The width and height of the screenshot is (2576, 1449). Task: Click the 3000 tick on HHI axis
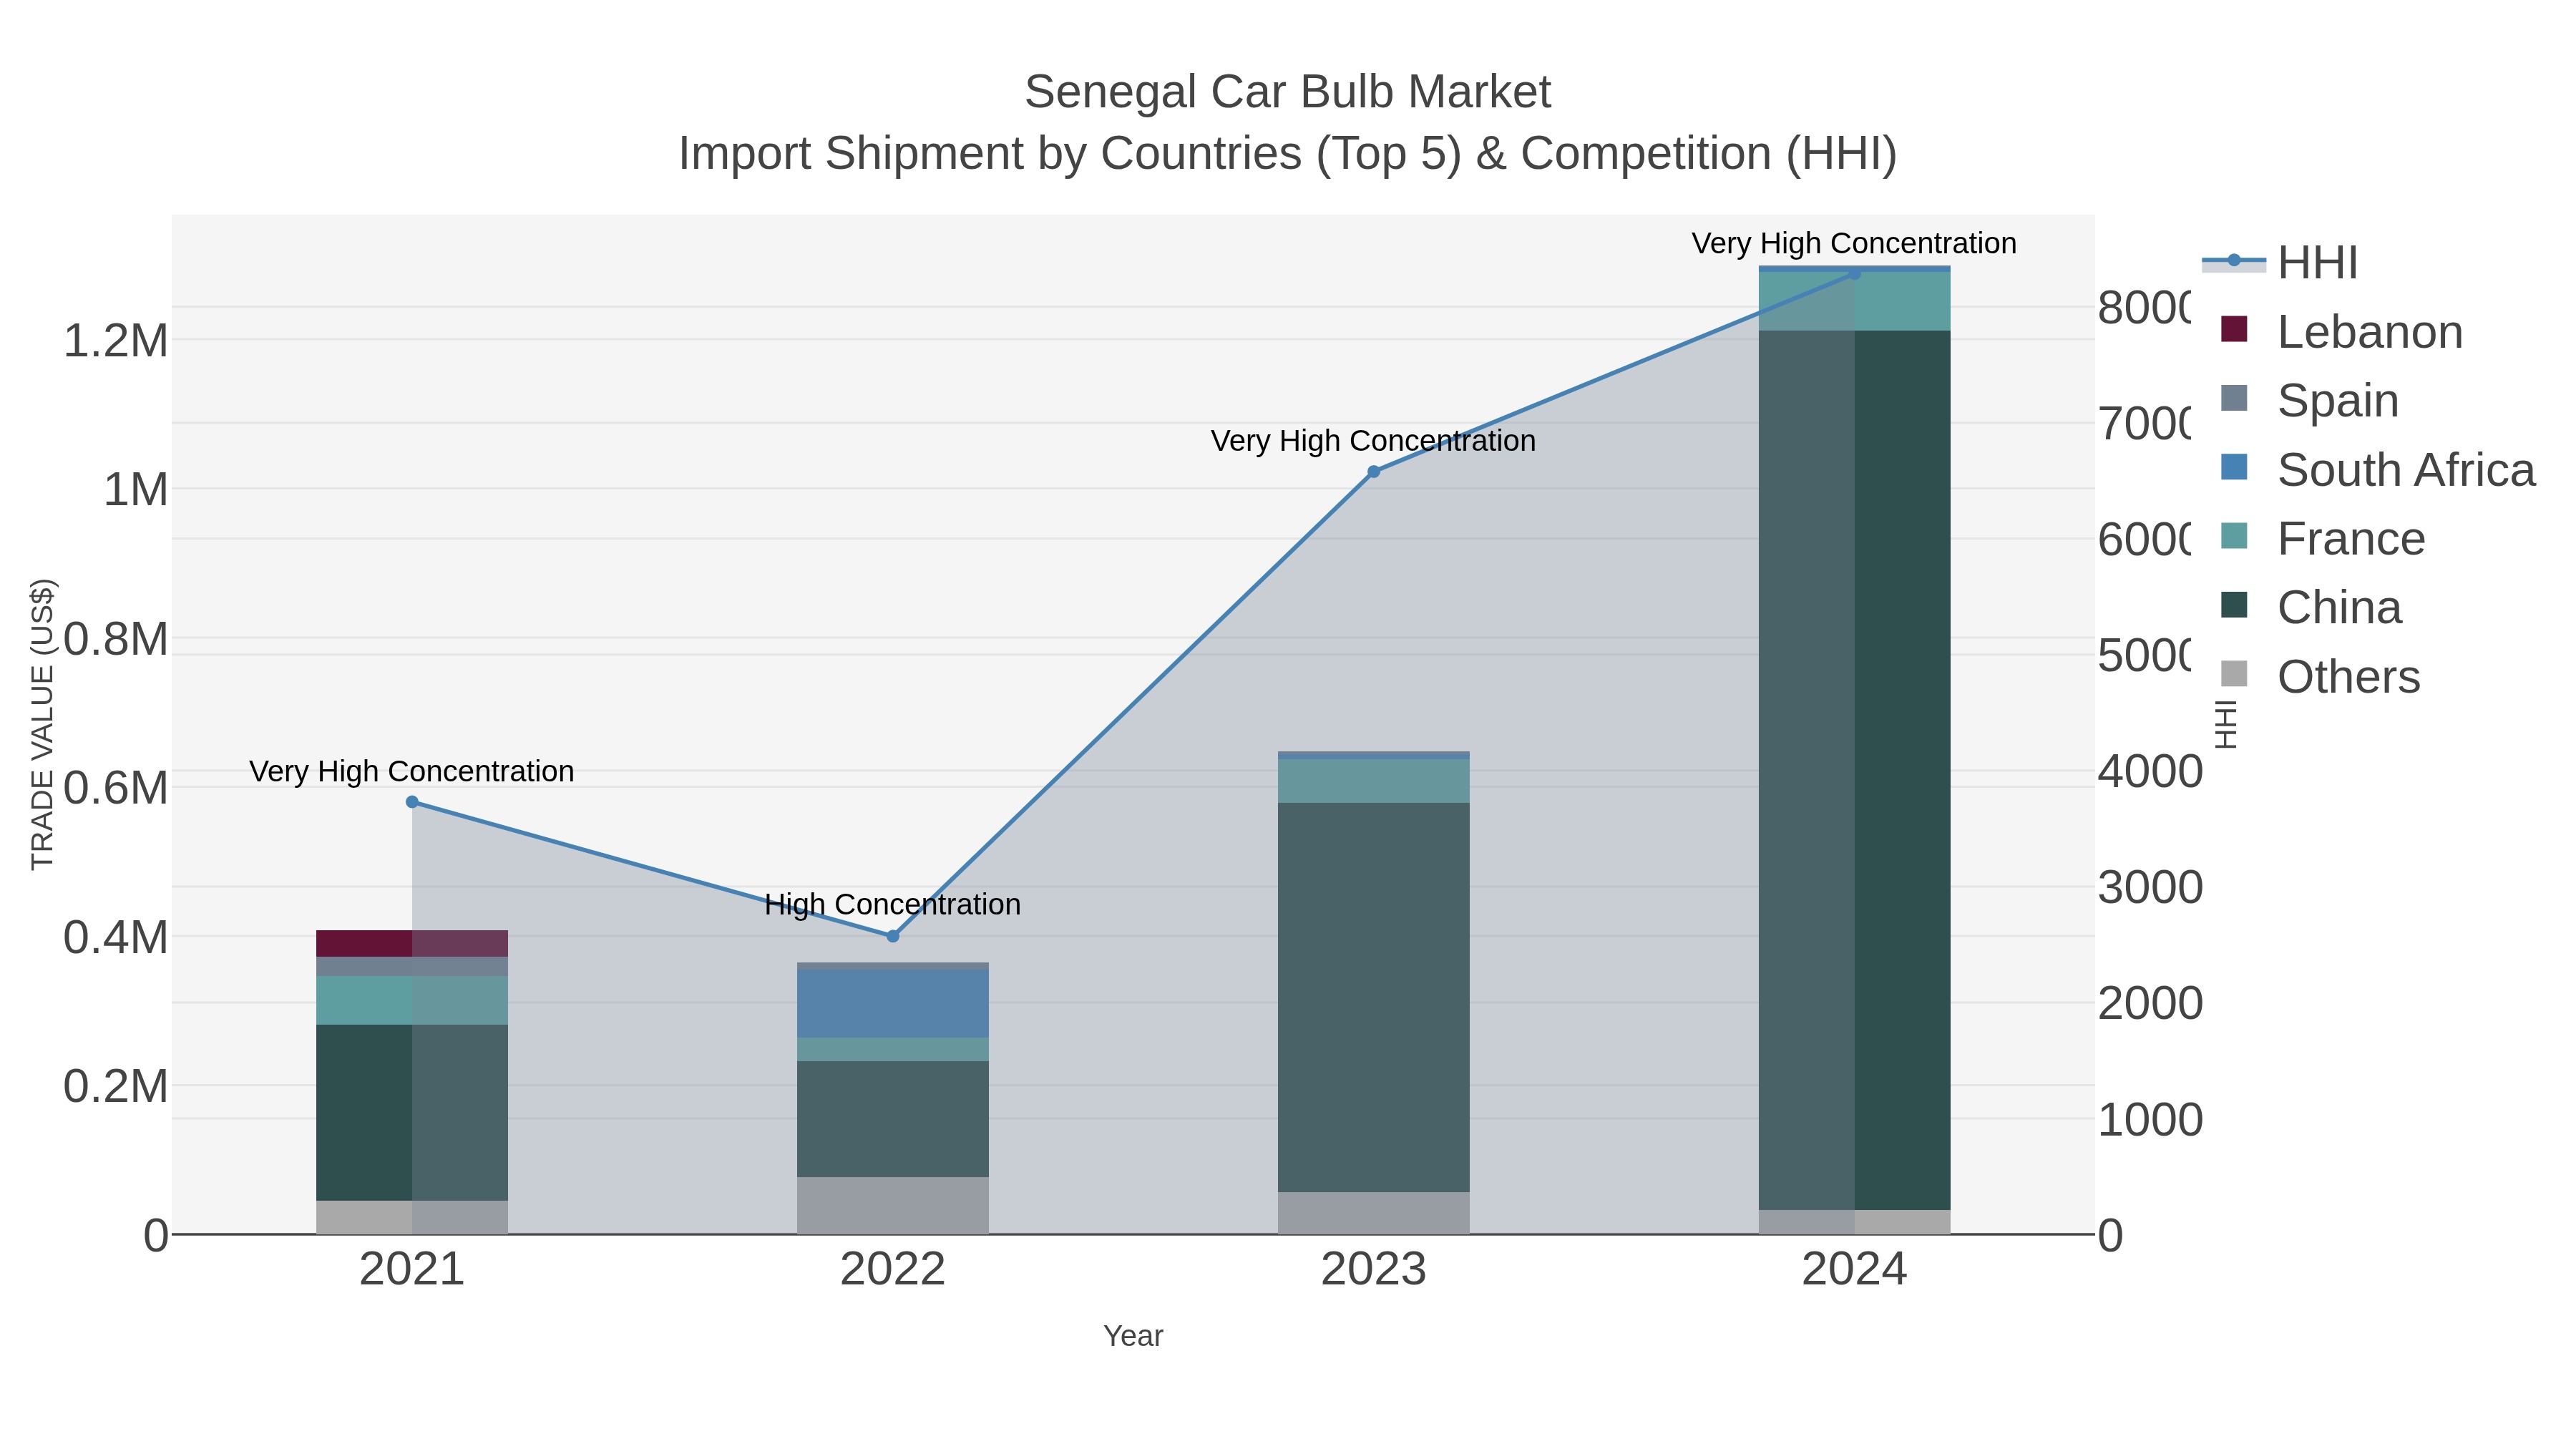coord(2150,888)
